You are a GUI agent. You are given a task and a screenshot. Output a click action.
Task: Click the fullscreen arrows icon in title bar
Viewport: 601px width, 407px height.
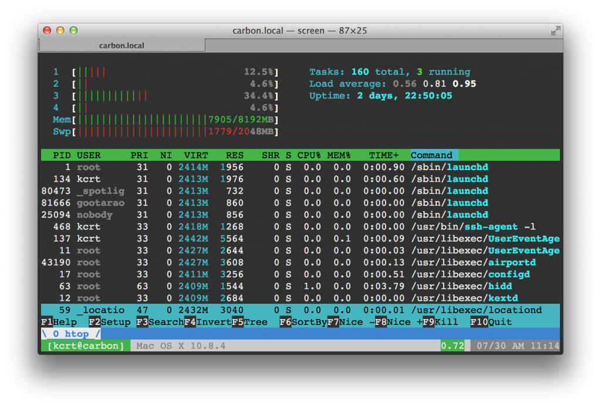click(555, 30)
